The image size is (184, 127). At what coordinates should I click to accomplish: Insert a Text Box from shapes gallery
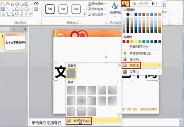(27, 4)
